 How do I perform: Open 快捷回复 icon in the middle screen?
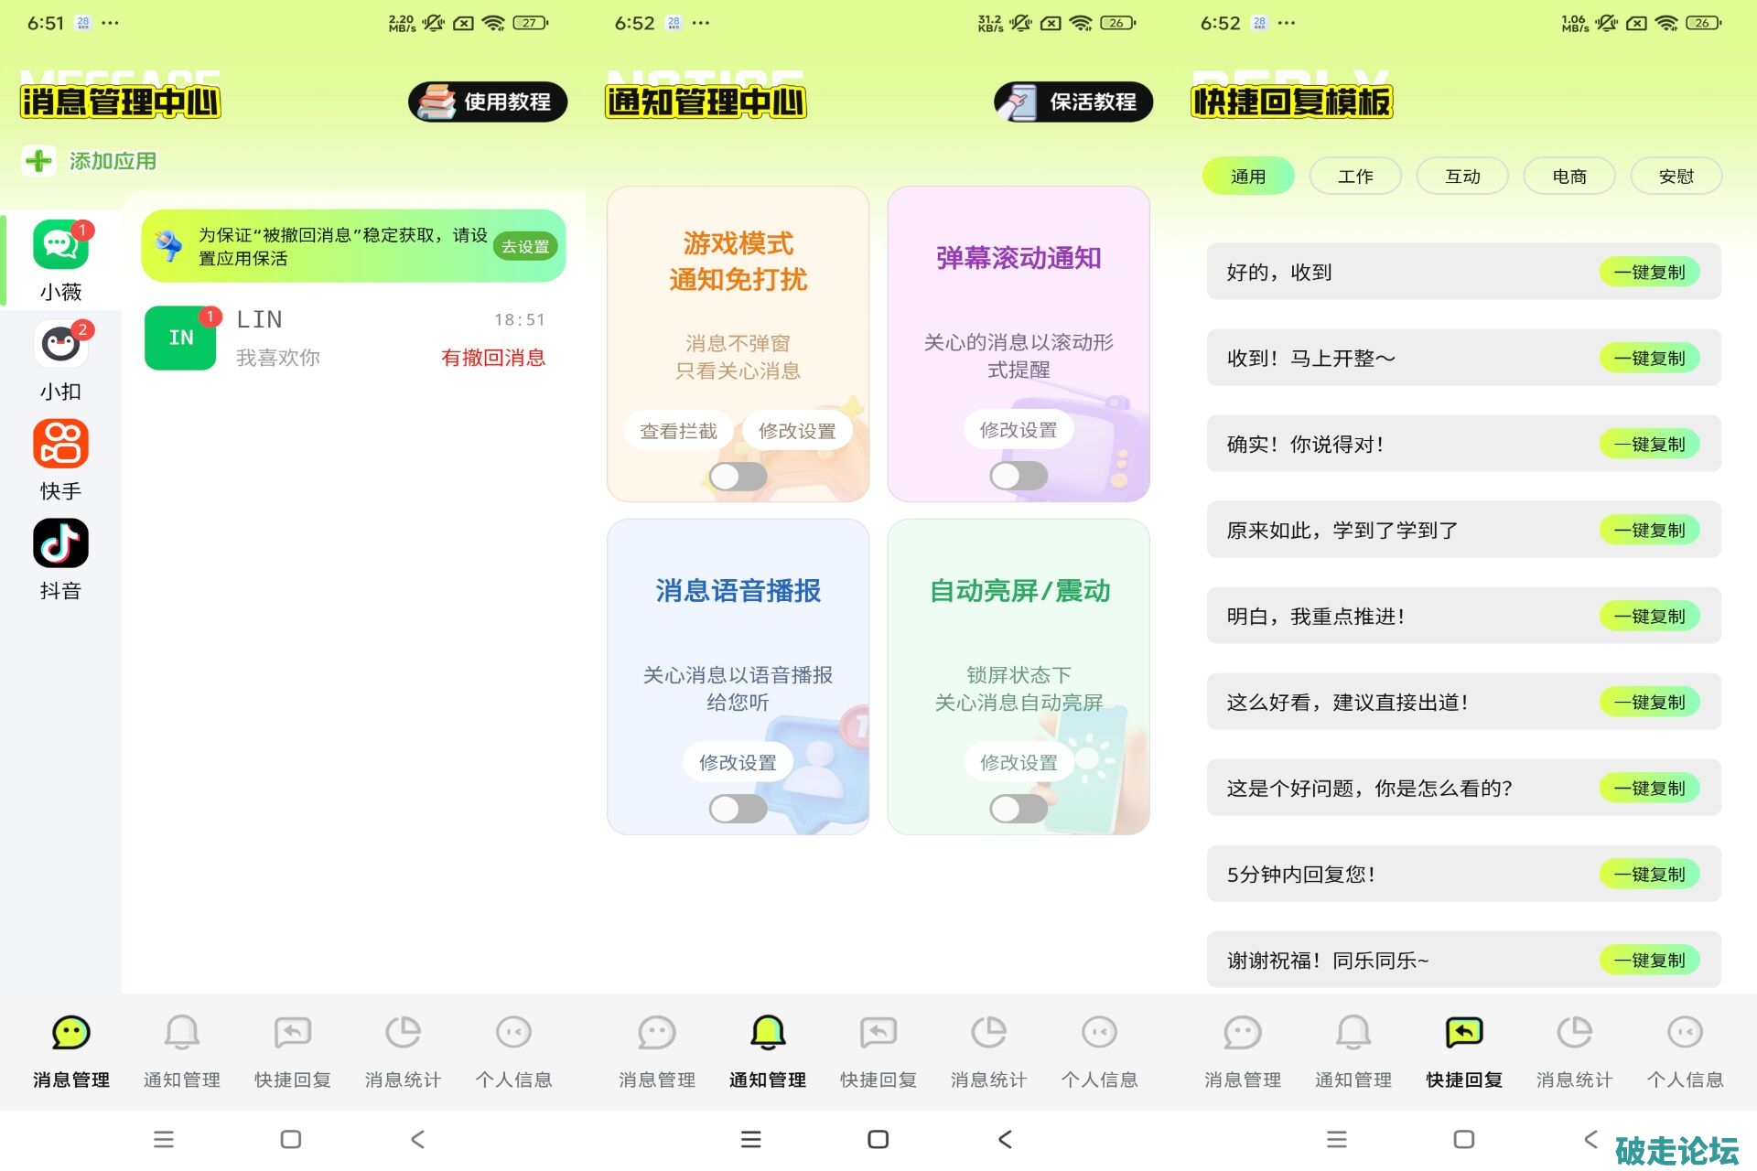pyautogui.click(x=878, y=1033)
